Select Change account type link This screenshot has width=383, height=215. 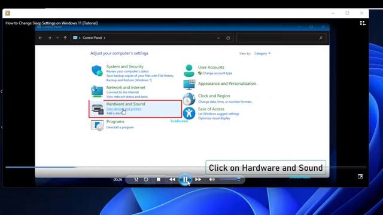point(217,73)
